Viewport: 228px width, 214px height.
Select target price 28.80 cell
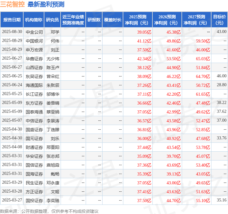(x=221, y=85)
